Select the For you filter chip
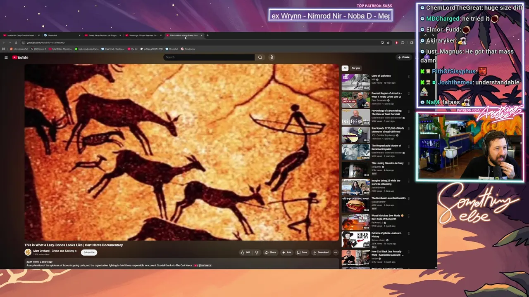529x297 pixels. click(x=356, y=68)
